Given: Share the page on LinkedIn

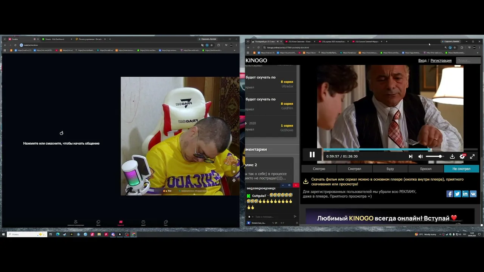Looking at the screenshot, I should [465, 194].
